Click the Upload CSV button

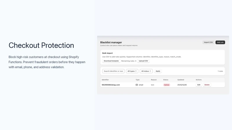[143, 61]
